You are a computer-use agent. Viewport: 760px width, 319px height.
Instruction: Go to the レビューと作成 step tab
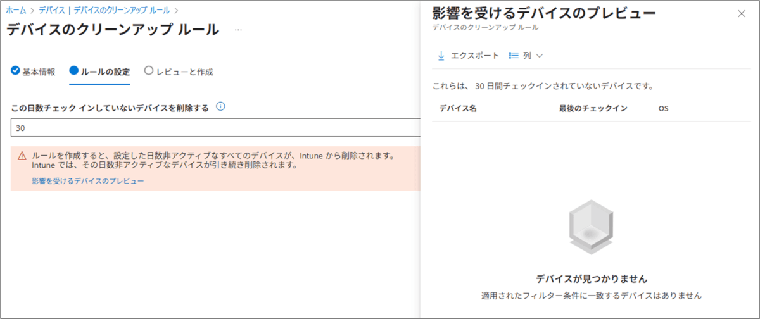(179, 72)
